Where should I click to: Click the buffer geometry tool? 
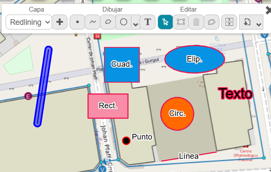pos(211,22)
